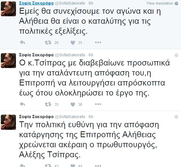This screenshot has height=167, width=181.
Task: Reply to the first tweet about Αλήθεια
Action: [x=23, y=43]
